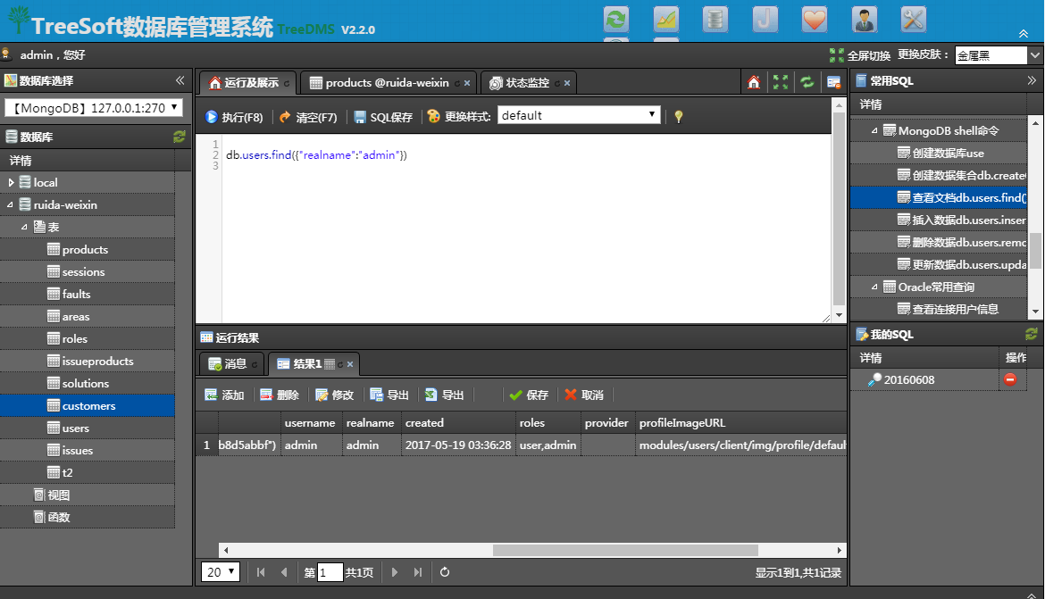Collapse the ruida-weixin database node
The image size is (1045, 599).
click(10, 204)
